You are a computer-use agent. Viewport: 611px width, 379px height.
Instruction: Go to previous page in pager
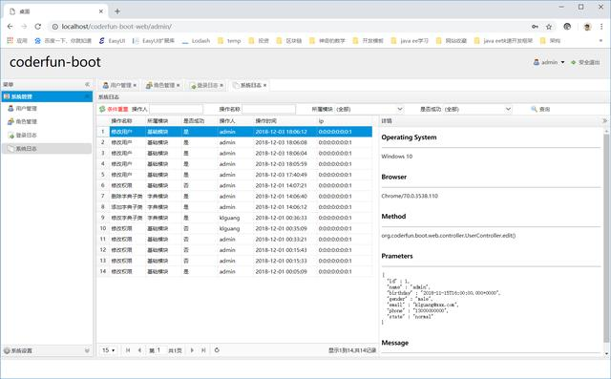pyautogui.click(x=139, y=350)
